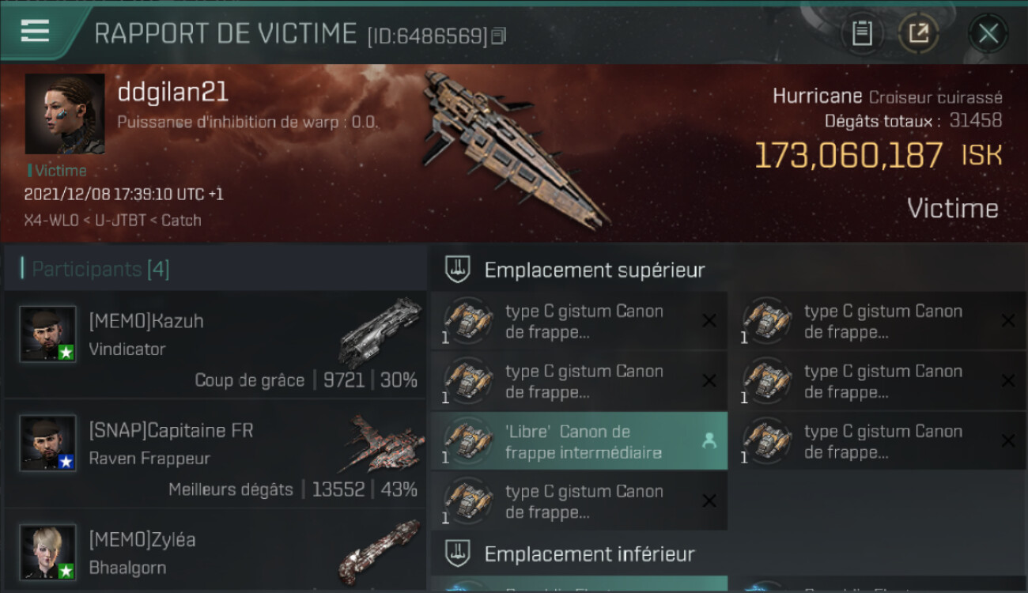Click Emplacement inférieur header
Screen dimensions: 1028x593
tap(589, 553)
